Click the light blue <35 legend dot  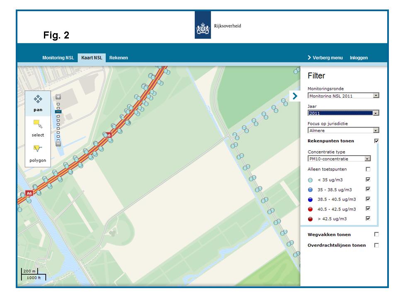pos(310,180)
